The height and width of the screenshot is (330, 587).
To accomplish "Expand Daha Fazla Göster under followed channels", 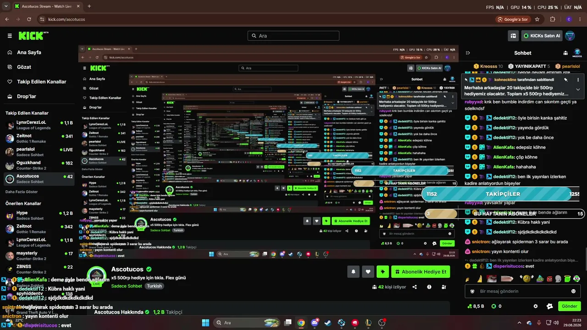I will point(22,192).
